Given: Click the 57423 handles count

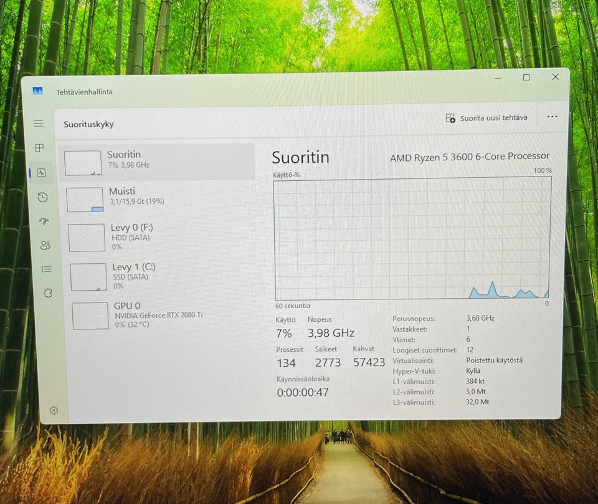Looking at the screenshot, I should point(369,362).
